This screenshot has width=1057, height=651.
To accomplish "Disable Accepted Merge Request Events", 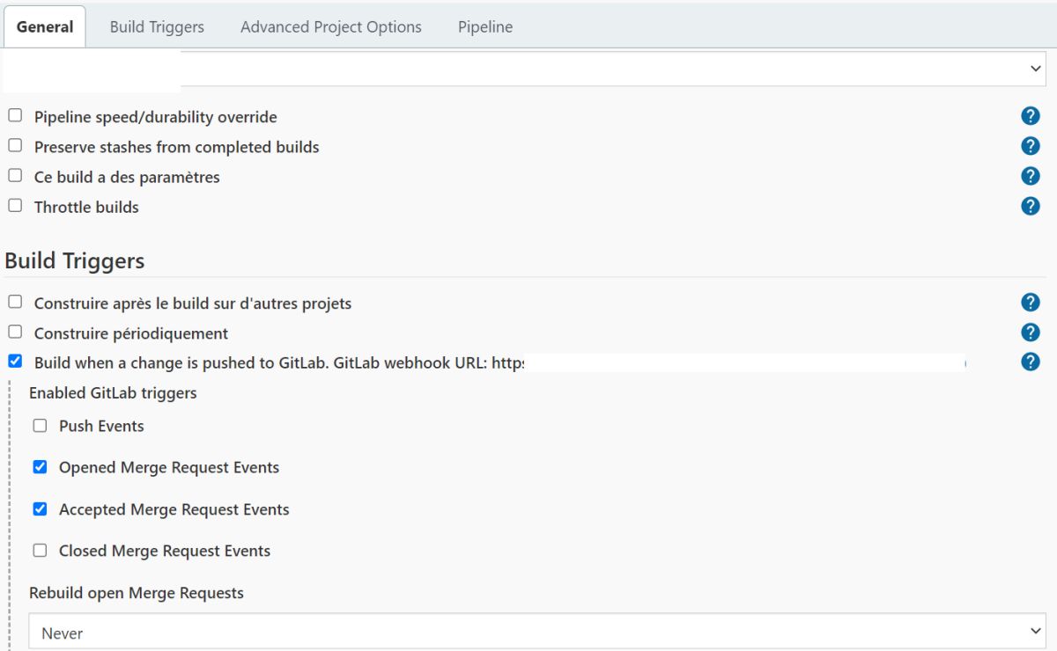I will tap(40, 508).
